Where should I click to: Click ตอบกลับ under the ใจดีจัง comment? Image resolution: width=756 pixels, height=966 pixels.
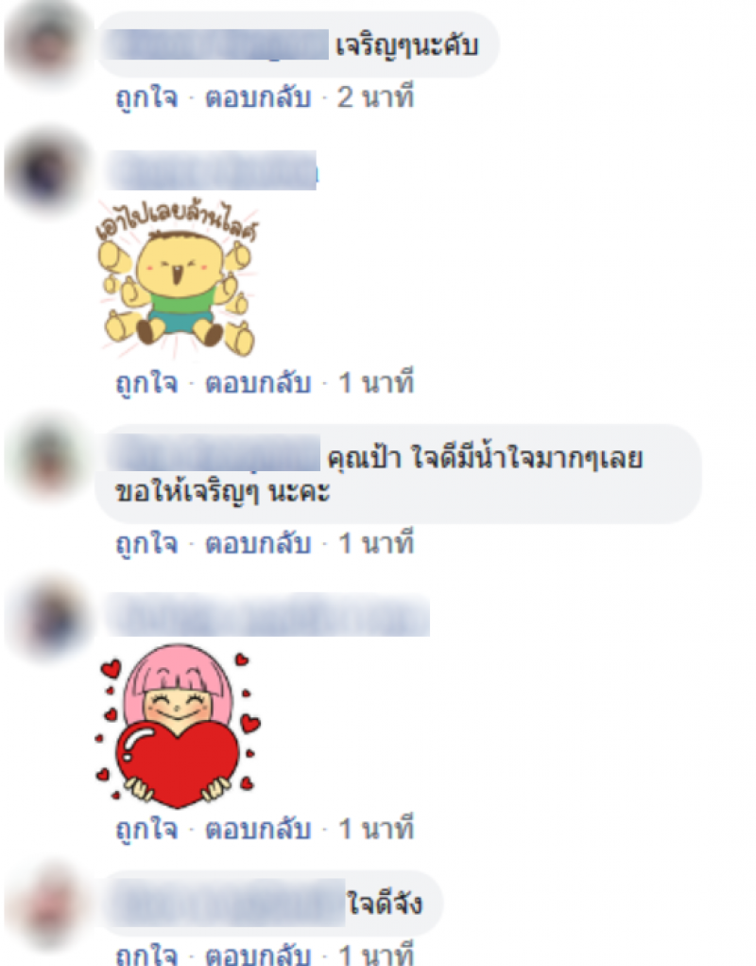(x=258, y=954)
